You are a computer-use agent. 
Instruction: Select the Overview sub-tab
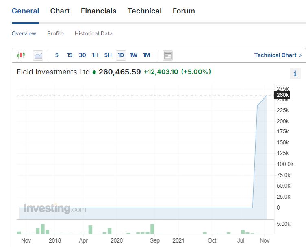[x=24, y=34]
